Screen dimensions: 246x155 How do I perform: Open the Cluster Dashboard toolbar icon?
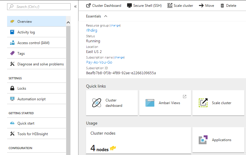(x=88, y=6)
